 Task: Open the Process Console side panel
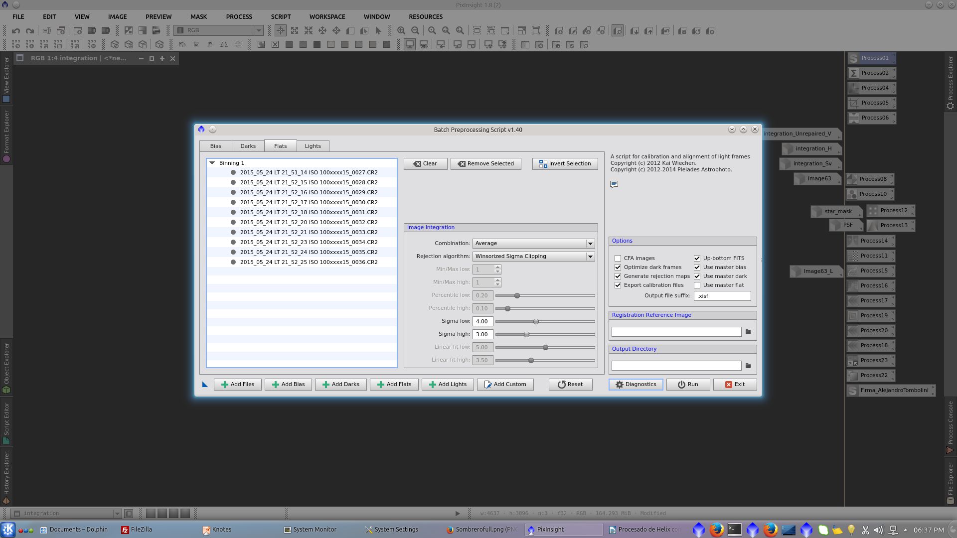(x=951, y=427)
